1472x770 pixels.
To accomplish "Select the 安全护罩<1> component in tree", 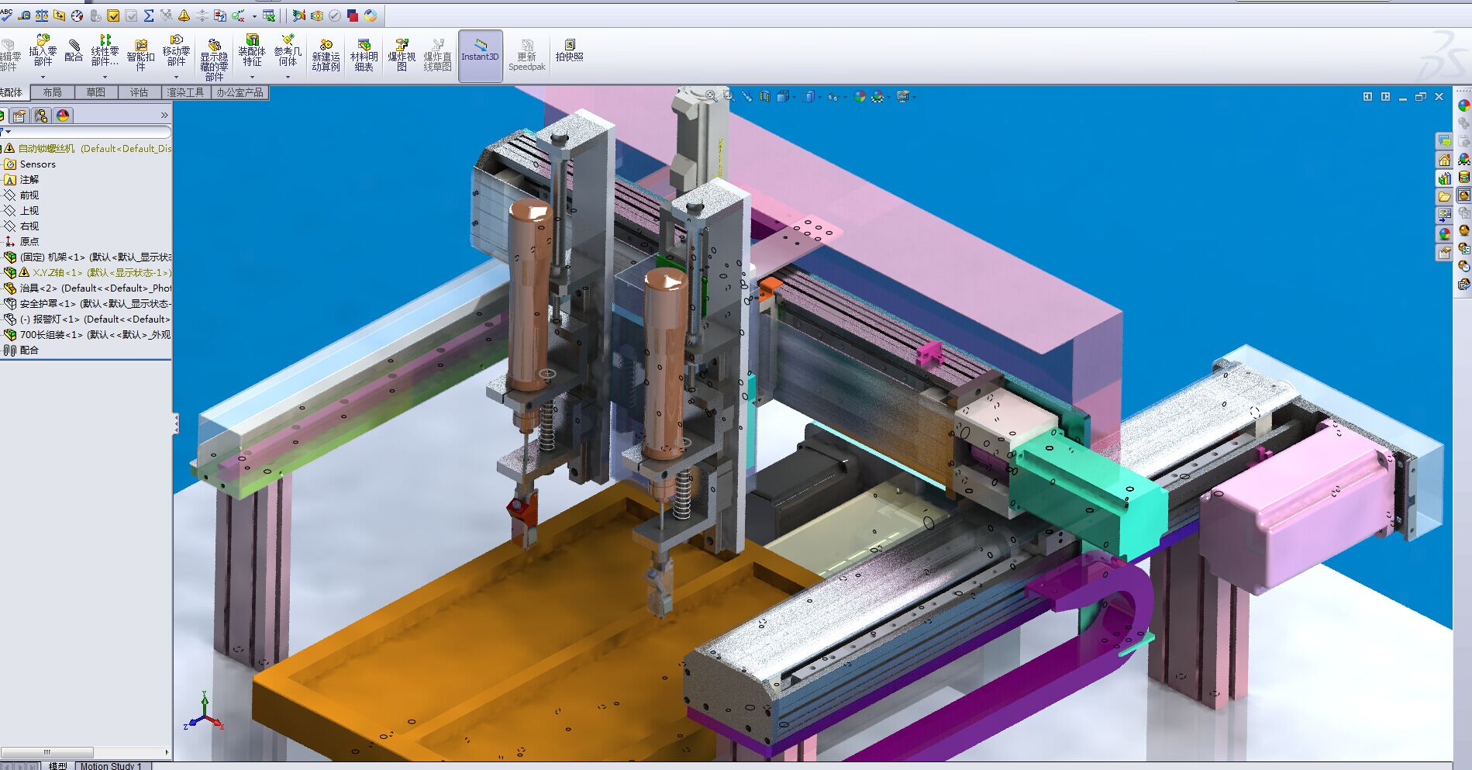I will point(88,304).
